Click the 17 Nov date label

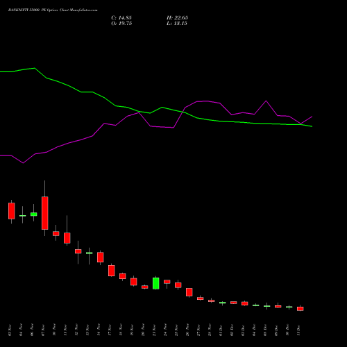click(x=110, y=330)
